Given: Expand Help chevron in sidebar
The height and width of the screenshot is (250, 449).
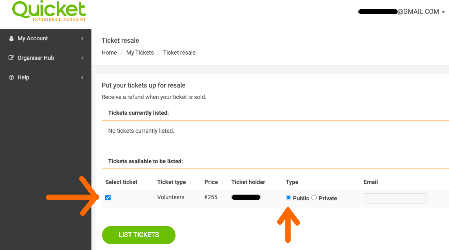Looking at the screenshot, I should 82,77.
